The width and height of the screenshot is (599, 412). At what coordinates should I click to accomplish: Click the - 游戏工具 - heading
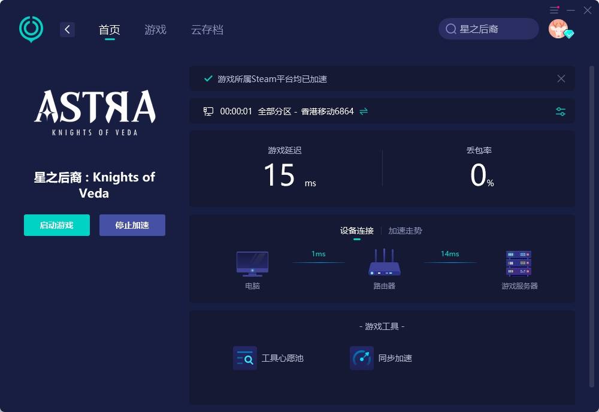click(382, 326)
